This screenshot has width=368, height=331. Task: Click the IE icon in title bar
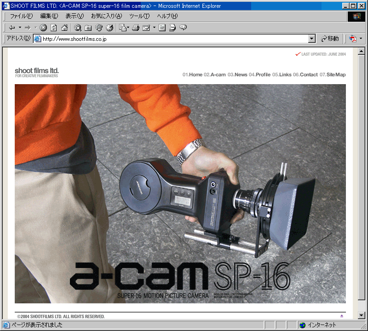(x=6, y=6)
